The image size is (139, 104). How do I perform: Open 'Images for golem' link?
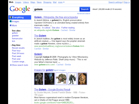pos(43,70)
